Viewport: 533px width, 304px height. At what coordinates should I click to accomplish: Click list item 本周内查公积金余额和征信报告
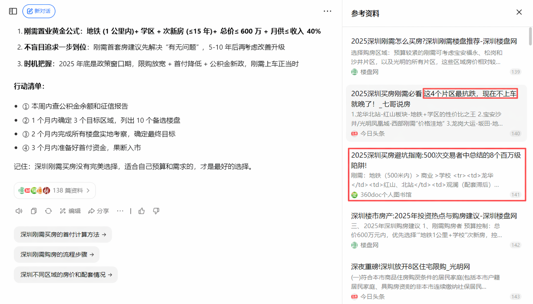click(75, 106)
